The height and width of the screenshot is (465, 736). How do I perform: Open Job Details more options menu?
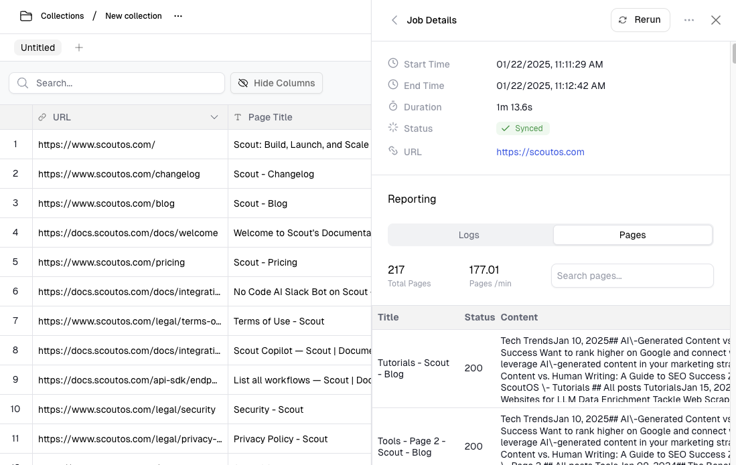689,20
